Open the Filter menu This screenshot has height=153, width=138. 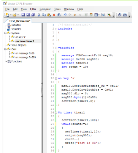(33, 9)
